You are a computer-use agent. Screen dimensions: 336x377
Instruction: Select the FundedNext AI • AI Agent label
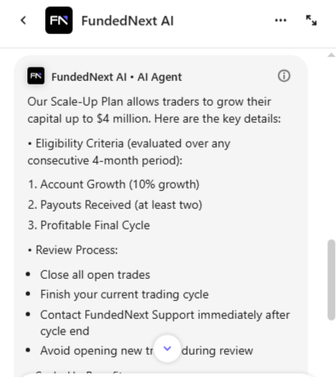(117, 77)
